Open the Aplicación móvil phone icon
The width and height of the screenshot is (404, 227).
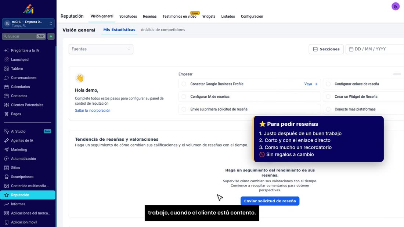point(7,222)
